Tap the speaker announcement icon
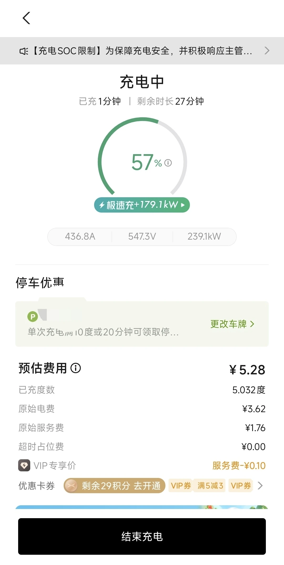Screen dimensions: 284x565 [24, 51]
